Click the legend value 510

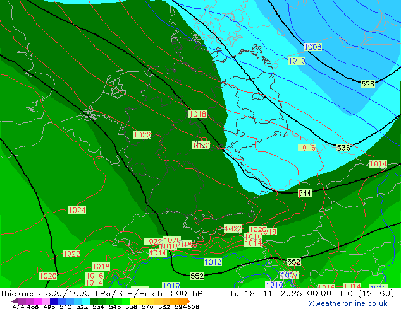(x=66, y=306)
